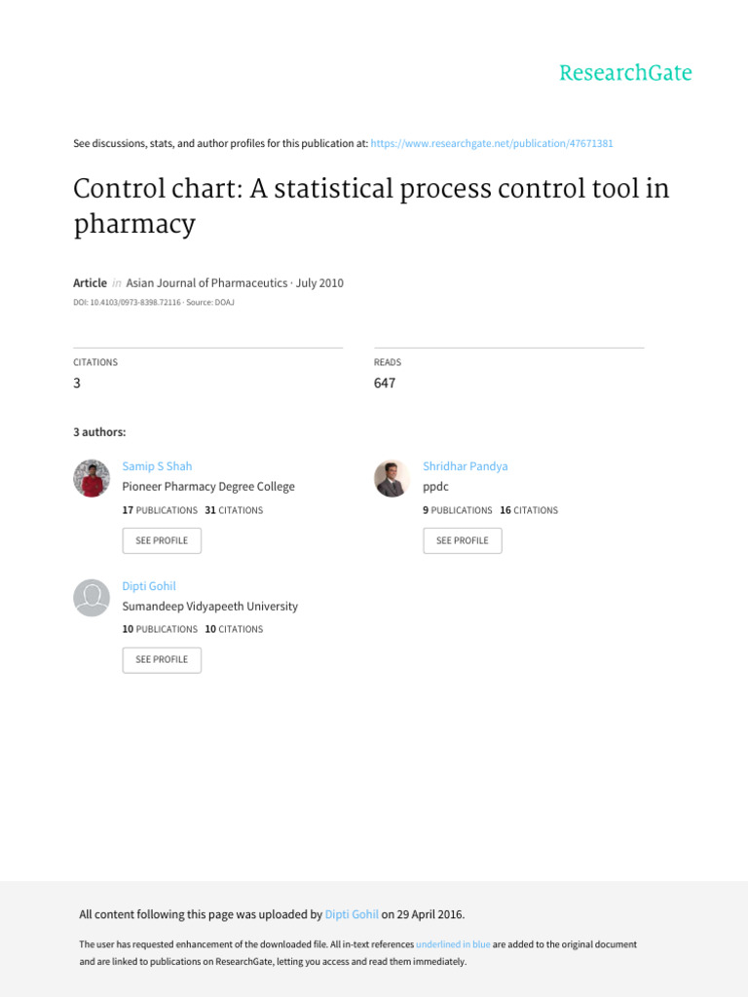Open Shridhar Pandya's author name link
Viewport: 748px width, 997px height.
465,466
